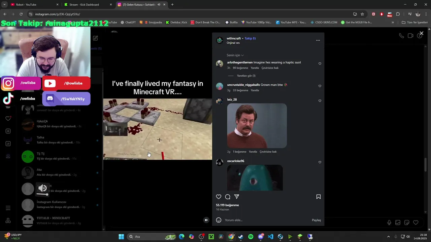Open a new browser tab
The width and height of the screenshot is (431, 242).
click(172, 5)
